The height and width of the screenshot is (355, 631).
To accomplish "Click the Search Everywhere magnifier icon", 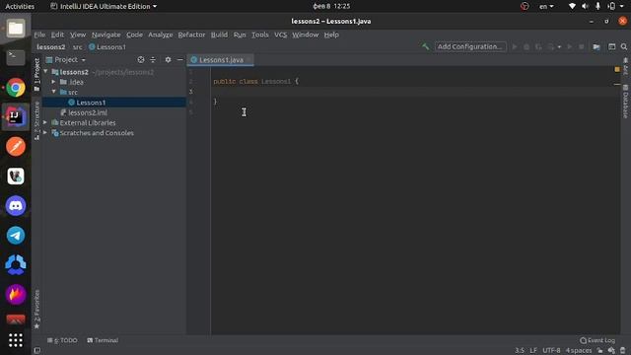I will (x=624, y=46).
